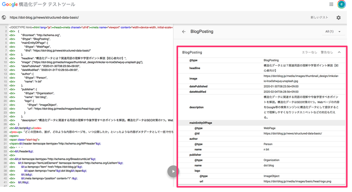352x192 pixels.
Task: Click the mainEntityOfPage row
Action: (x=261, y=123)
